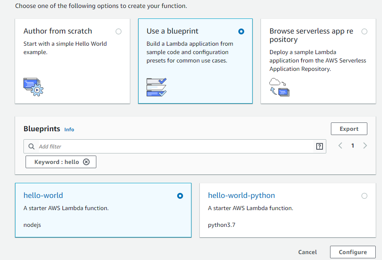Go to next page of blueprints

[365, 146]
